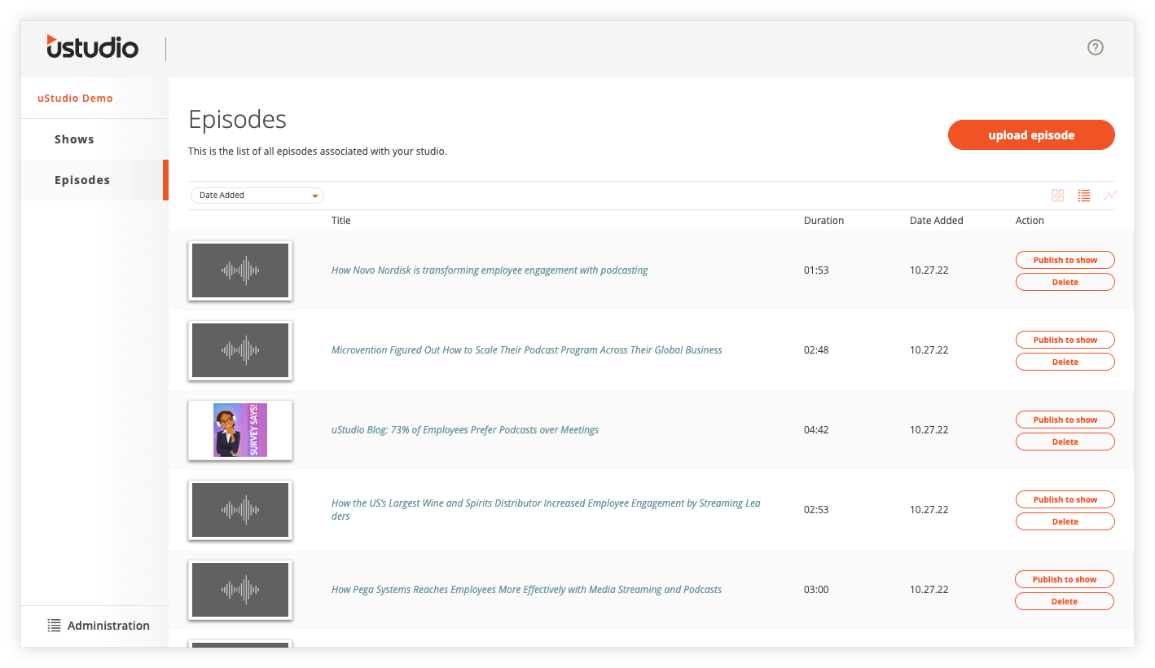The image size is (1155, 668).
Task: Click the 04:42 duration value
Action: (x=816, y=430)
